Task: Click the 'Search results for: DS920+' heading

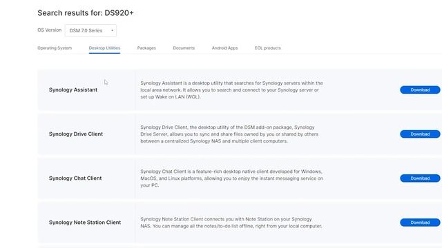Action: [86, 13]
